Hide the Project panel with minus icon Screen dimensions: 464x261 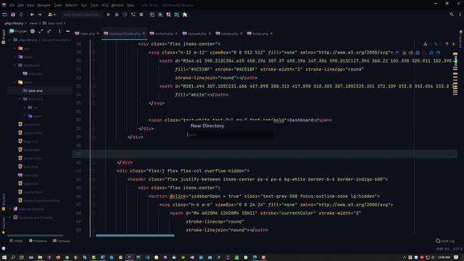tap(67, 31)
